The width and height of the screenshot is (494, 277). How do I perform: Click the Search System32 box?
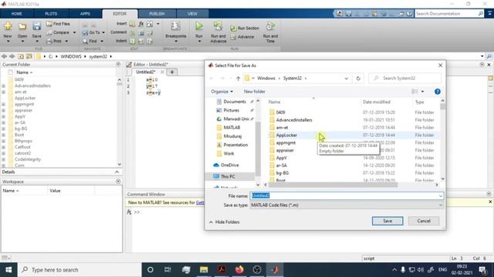click(x=405, y=78)
